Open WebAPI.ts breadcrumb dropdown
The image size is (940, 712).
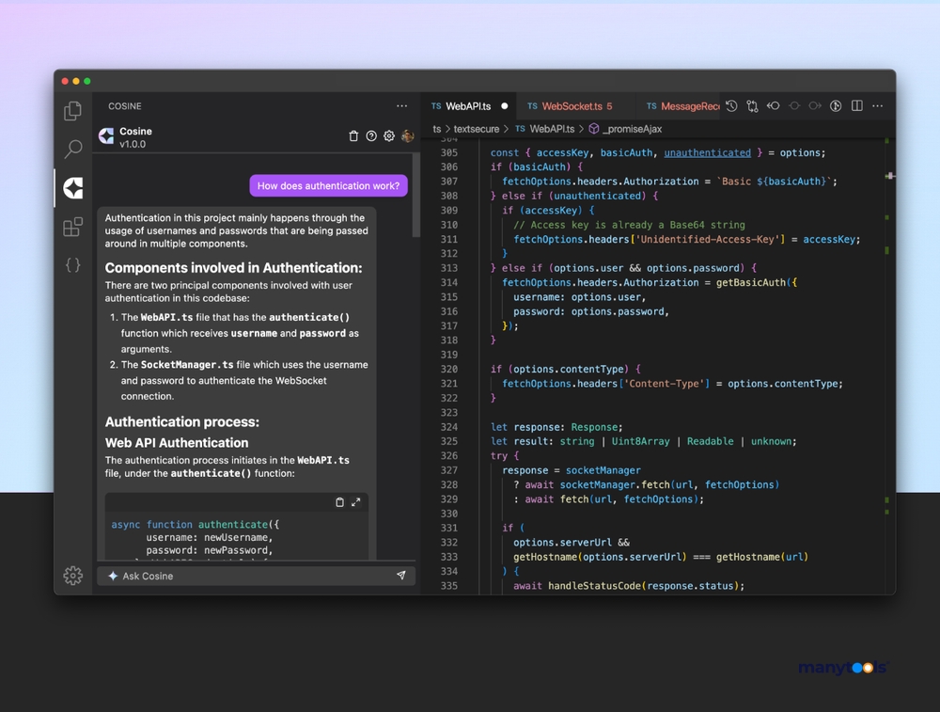(552, 129)
